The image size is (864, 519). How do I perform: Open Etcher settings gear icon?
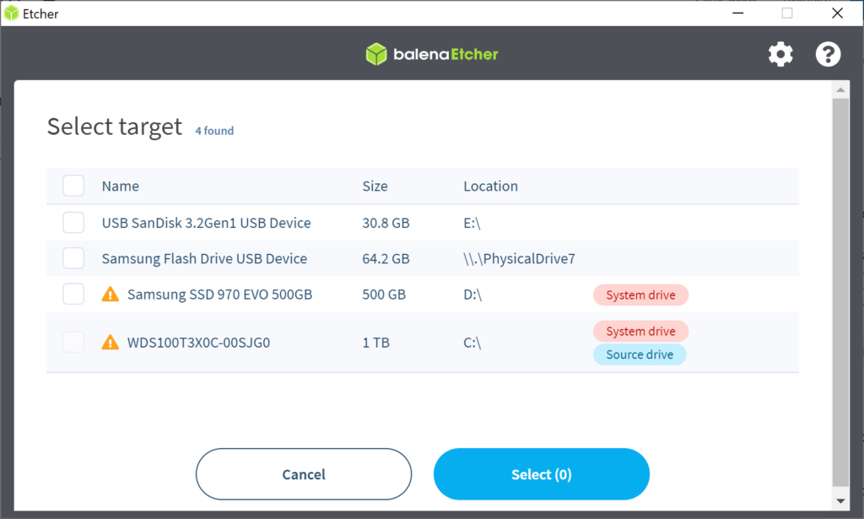click(x=780, y=54)
